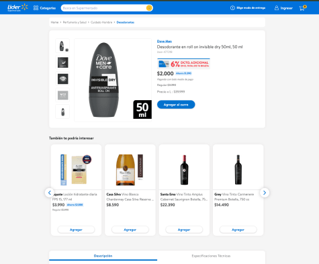The width and height of the screenshot is (319, 264).
Task: Click the delivery mode info icon
Action: 232,8
